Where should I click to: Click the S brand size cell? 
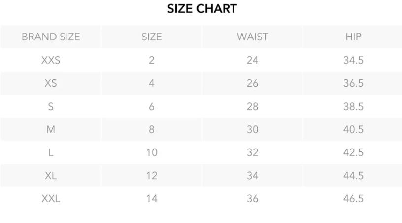(x=51, y=107)
